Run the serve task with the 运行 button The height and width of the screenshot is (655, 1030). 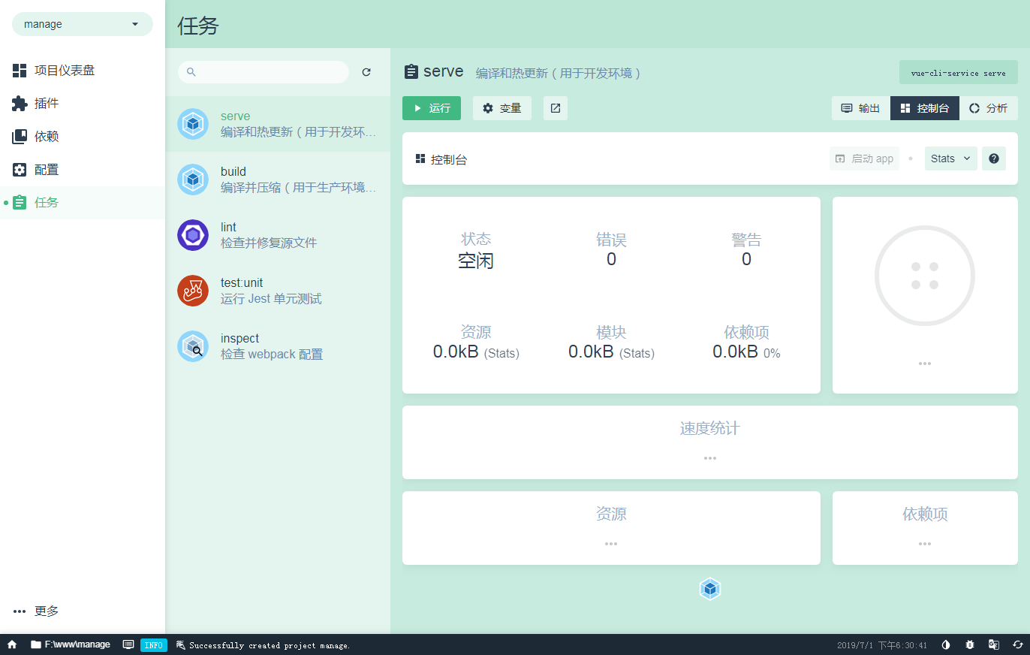coord(431,107)
